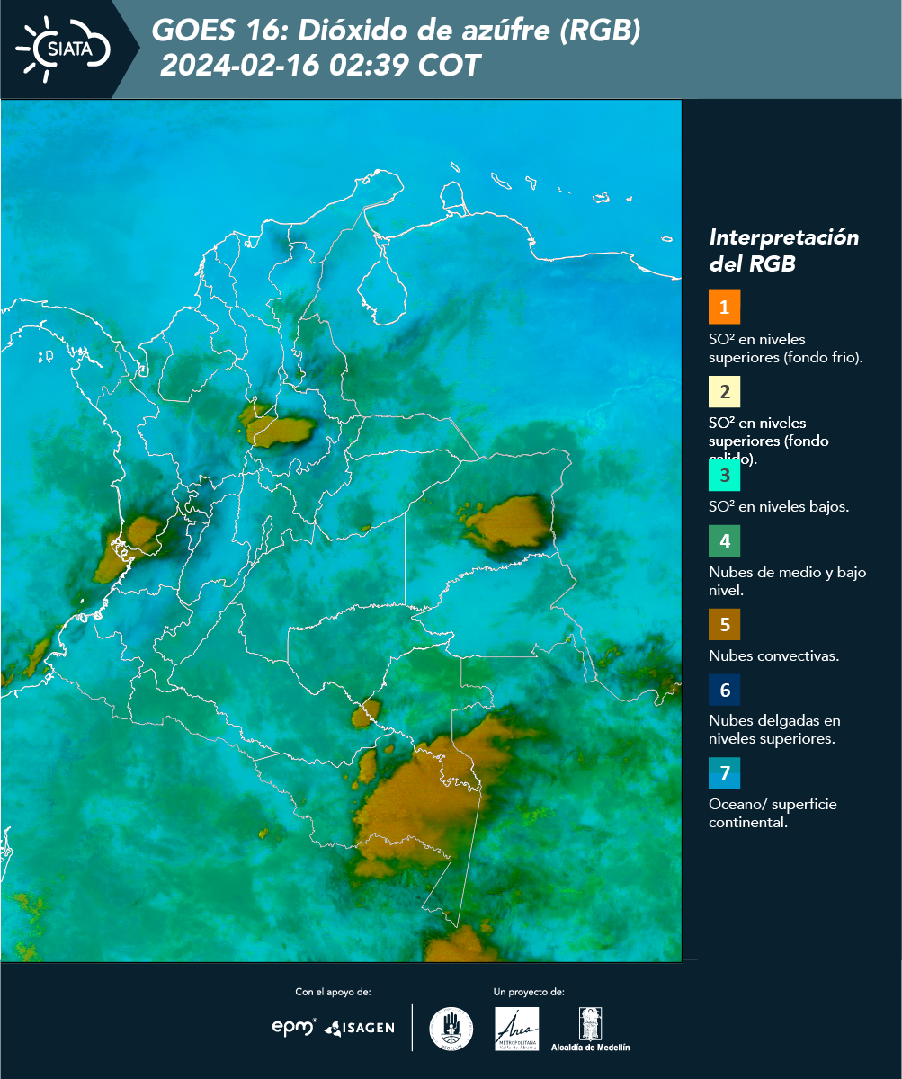
Task: Click the SIATA sun-and-cloud logo
Action: (63, 48)
